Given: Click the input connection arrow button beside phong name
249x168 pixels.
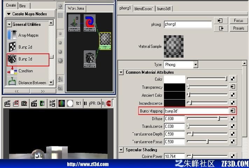Looking at the screenshot, I should 221,21.
